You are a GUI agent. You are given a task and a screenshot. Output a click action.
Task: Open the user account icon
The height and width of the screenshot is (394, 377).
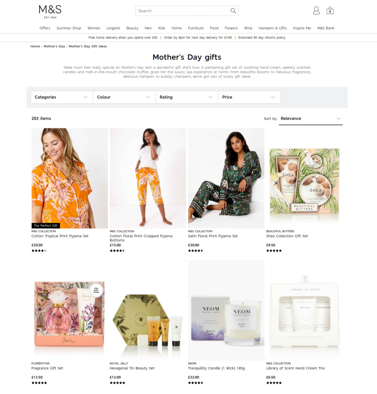[x=316, y=11]
